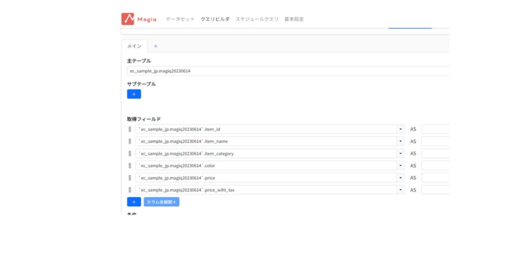Image resolution: width=532 pixels, height=256 pixels.
Task: Open 基本設定 in the top navigation
Action: (x=294, y=19)
